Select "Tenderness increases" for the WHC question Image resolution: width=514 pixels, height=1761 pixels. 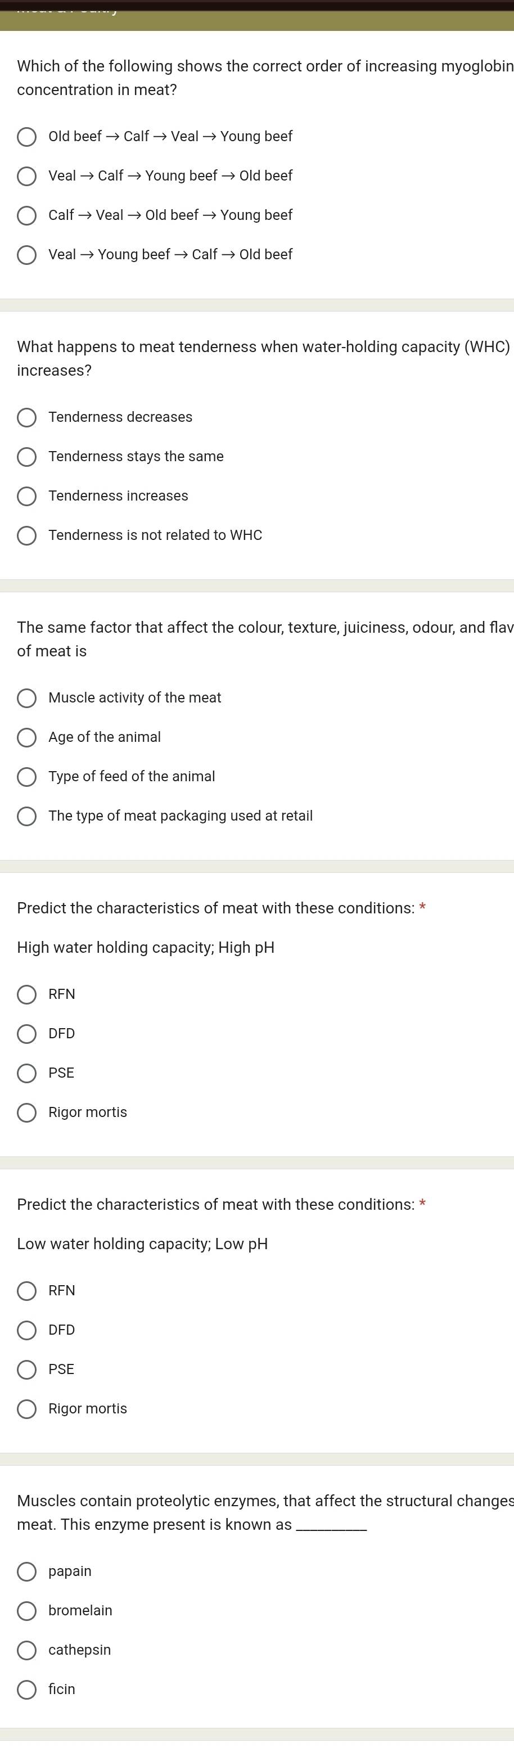click(x=28, y=496)
